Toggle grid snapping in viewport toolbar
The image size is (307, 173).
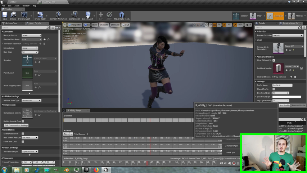(215, 25)
